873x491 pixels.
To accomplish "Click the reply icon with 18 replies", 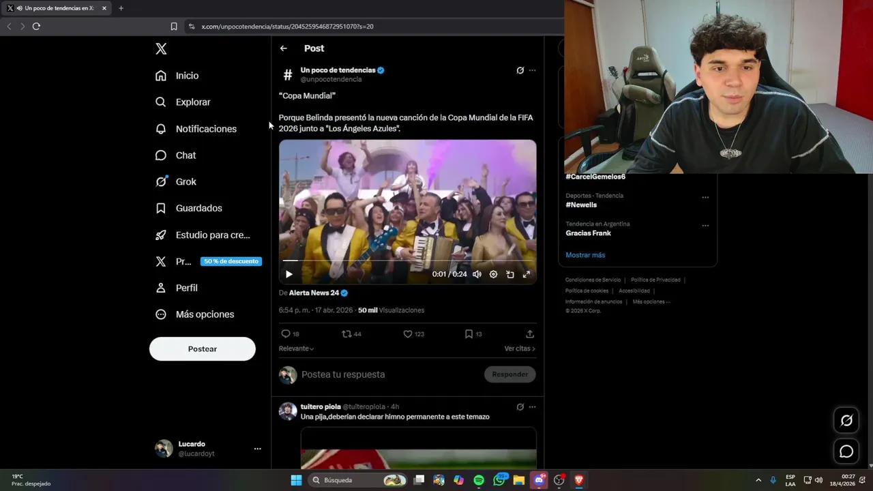I will (x=286, y=334).
